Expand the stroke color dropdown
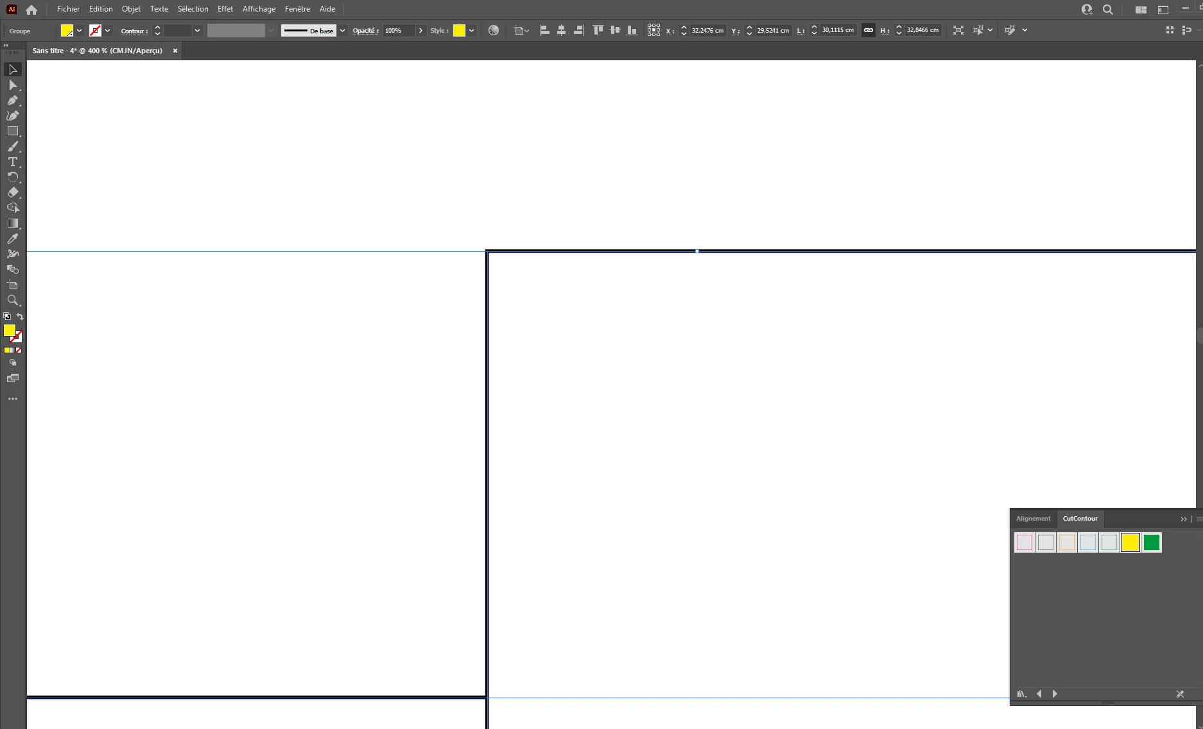The image size is (1203, 729). 108,31
